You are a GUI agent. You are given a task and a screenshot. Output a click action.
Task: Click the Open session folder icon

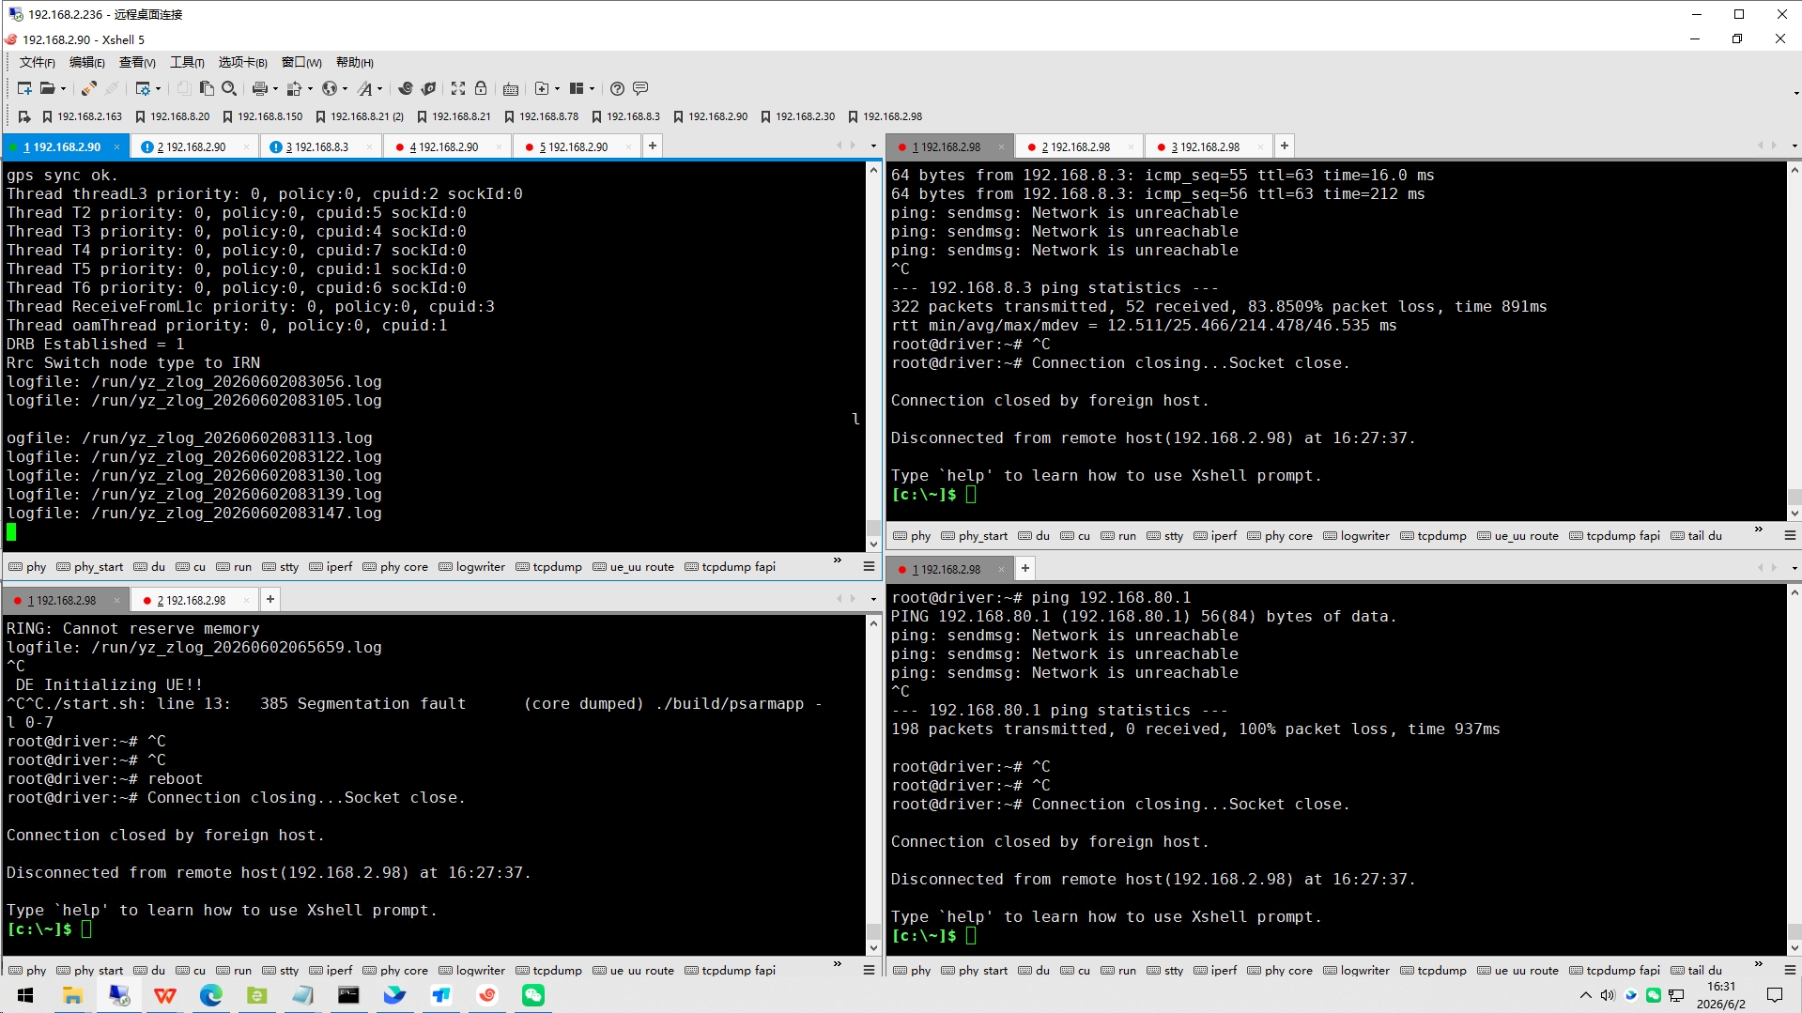point(47,88)
